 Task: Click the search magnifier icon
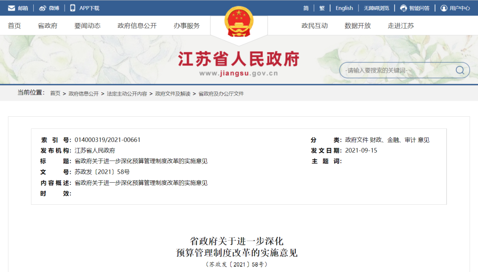point(460,70)
